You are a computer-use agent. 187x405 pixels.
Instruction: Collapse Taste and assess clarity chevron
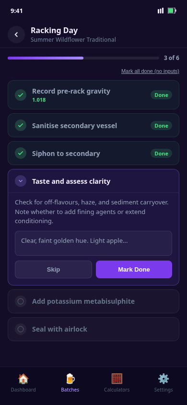(x=21, y=181)
